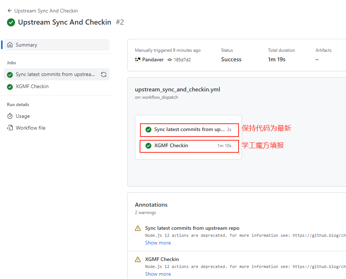
Task: Click the Artifacts label
Action: [x=324, y=50]
